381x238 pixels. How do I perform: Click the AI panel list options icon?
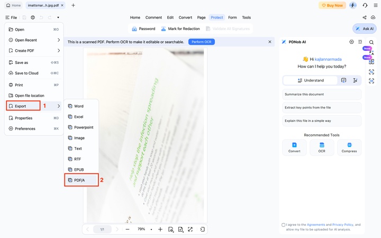click(x=360, y=42)
